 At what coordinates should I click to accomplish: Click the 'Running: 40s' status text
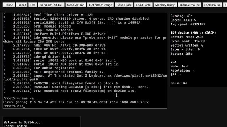(x=181, y=16)
